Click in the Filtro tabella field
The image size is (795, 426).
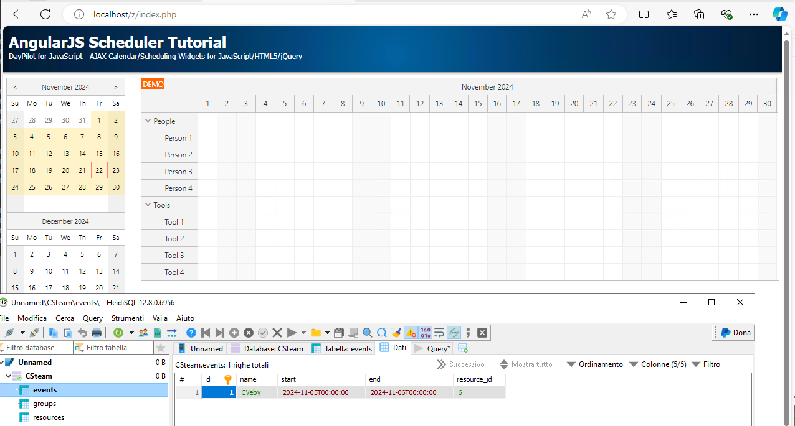(x=113, y=348)
